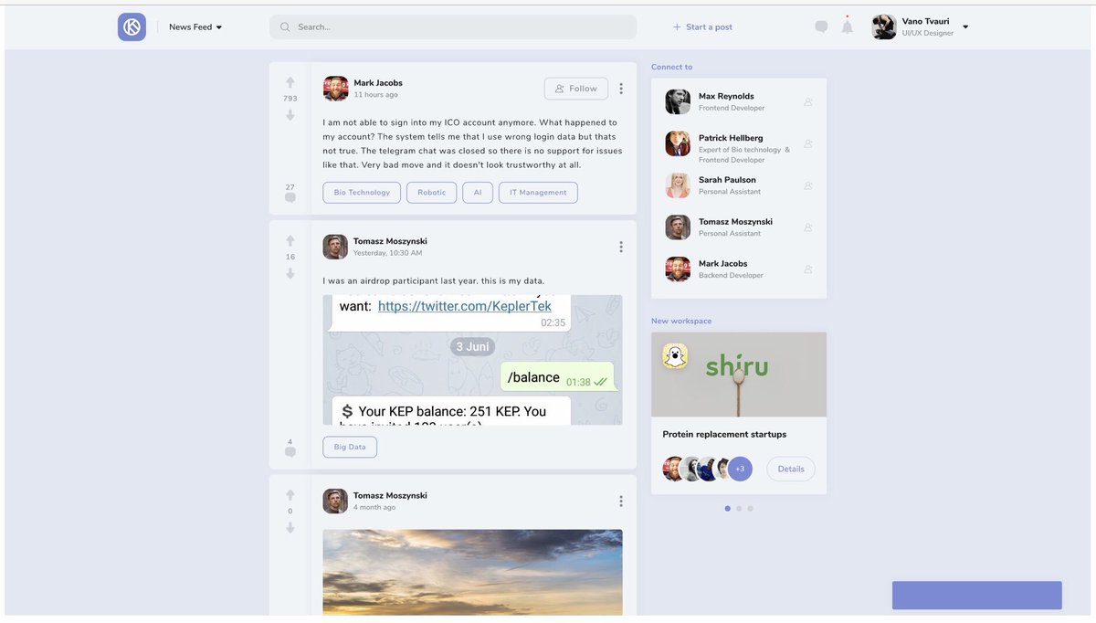Open Sarah Paulson's profile name
Image resolution: width=1096 pixels, height=623 pixels.
(727, 180)
